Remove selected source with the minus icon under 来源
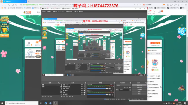The image size is (188, 105). point(64,97)
